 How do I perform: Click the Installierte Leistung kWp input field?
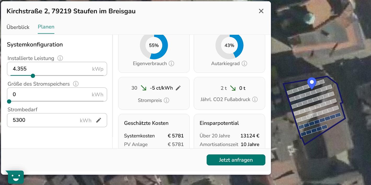coord(50,69)
